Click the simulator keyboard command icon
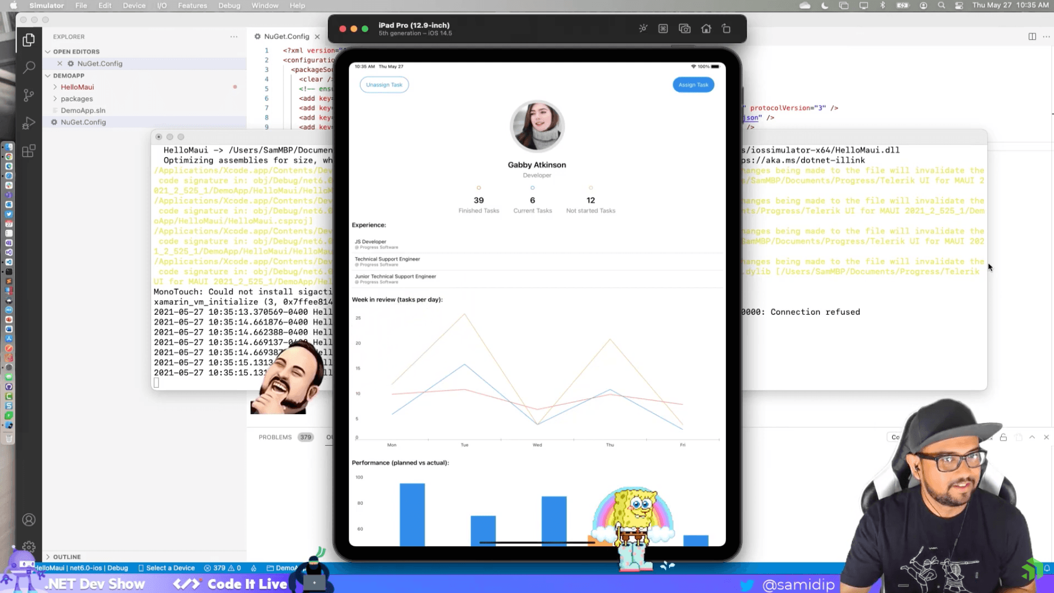The height and width of the screenshot is (593, 1054). coord(663,29)
